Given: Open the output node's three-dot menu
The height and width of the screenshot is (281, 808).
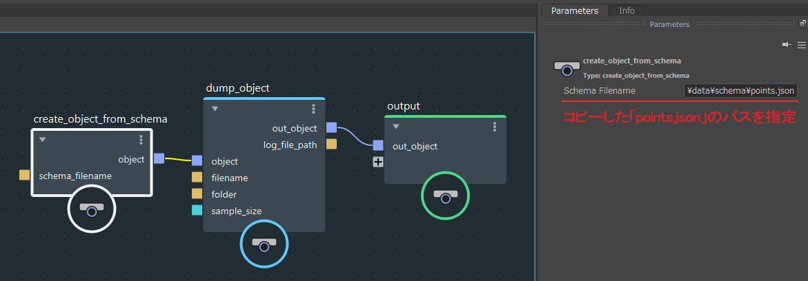Looking at the screenshot, I should [495, 127].
